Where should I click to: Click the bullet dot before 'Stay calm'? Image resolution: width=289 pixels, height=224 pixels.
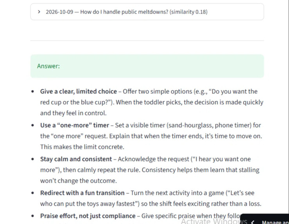pos(33,159)
